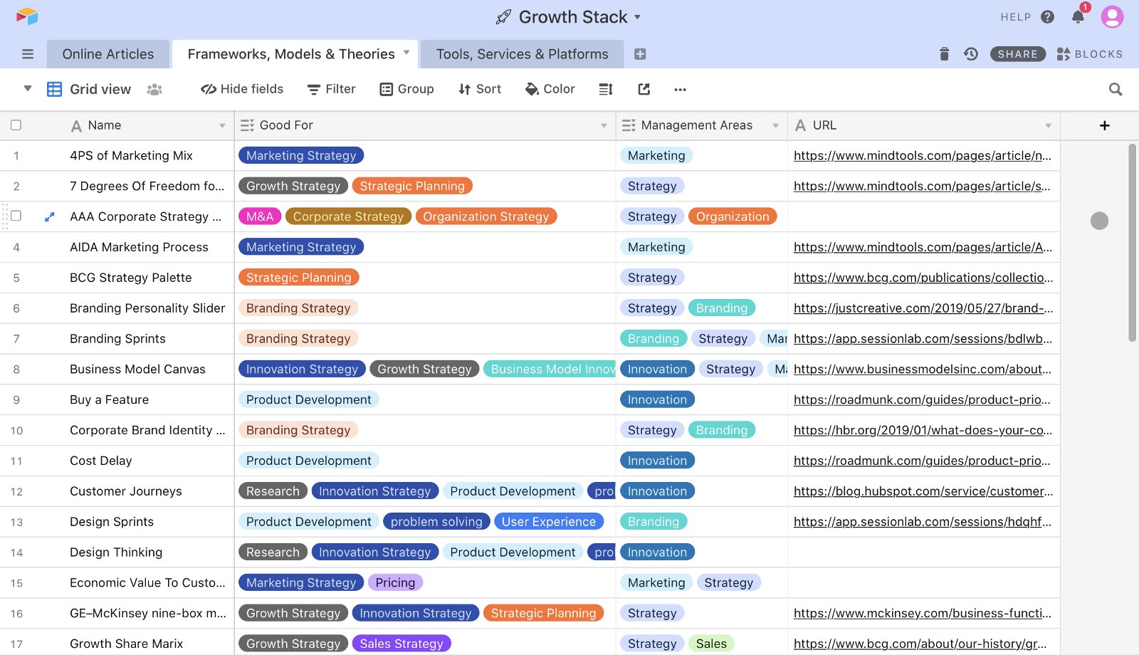Open the URL column dropdown
Screen dimensions: 1139x655
[1048, 126]
